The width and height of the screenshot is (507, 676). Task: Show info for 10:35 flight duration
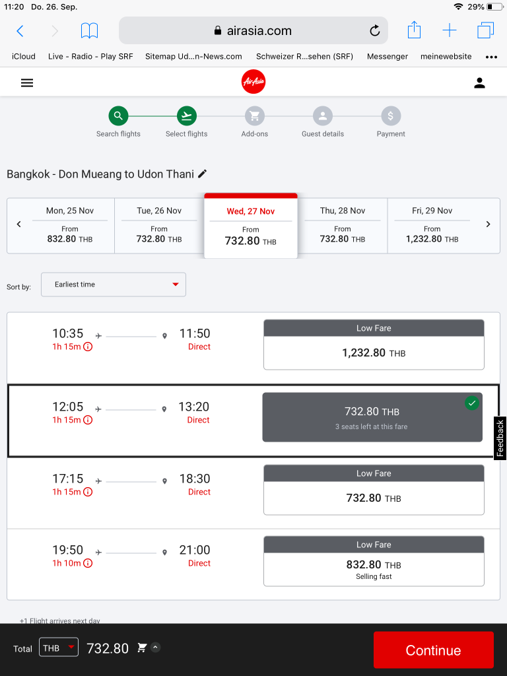click(x=88, y=347)
